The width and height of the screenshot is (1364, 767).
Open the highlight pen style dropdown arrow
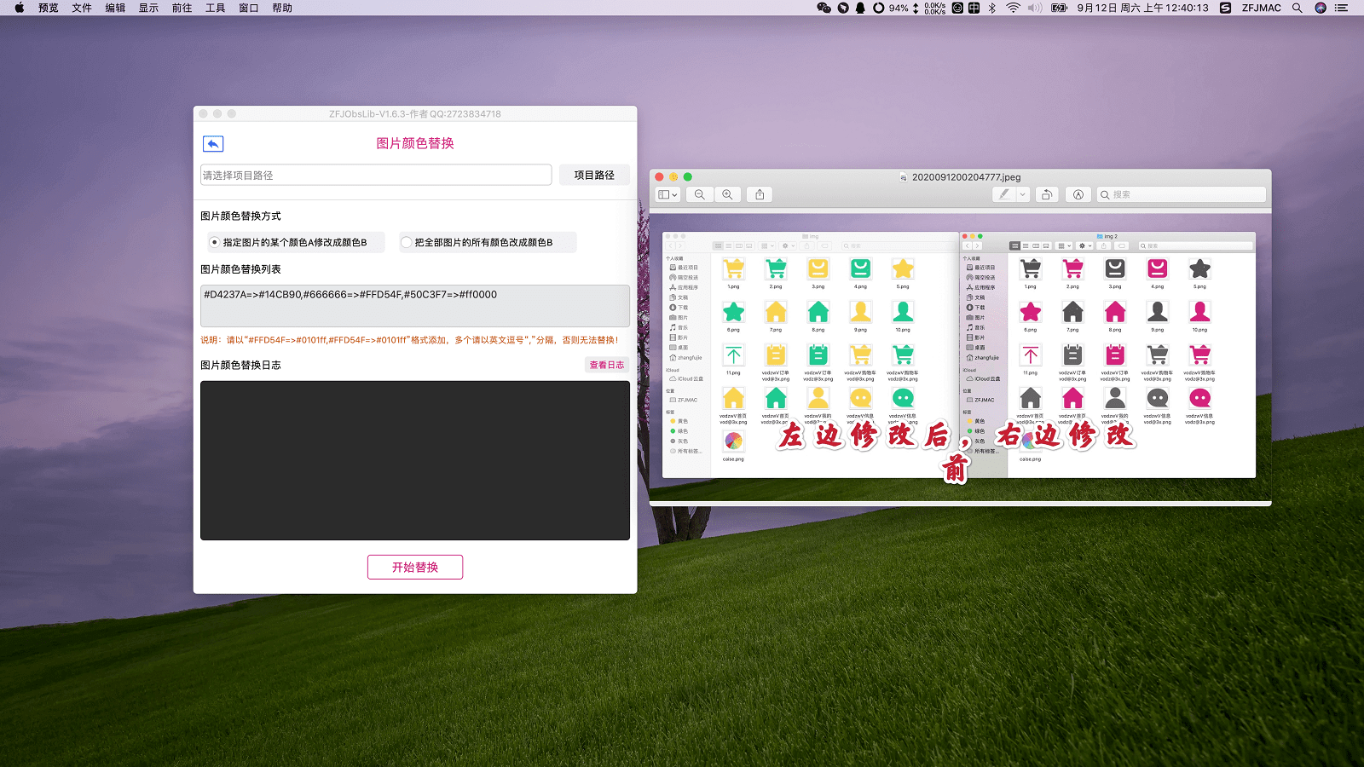(1023, 195)
